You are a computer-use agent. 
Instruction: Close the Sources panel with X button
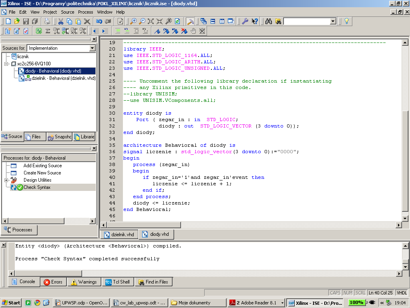pyautogui.click(x=94, y=39)
